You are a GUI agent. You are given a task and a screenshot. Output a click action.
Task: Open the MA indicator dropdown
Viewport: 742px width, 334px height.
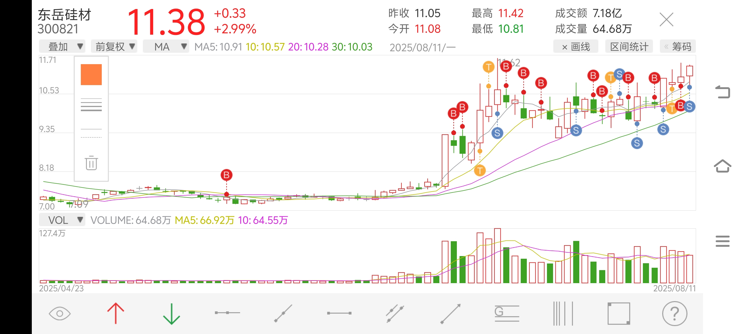pyautogui.click(x=166, y=46)
